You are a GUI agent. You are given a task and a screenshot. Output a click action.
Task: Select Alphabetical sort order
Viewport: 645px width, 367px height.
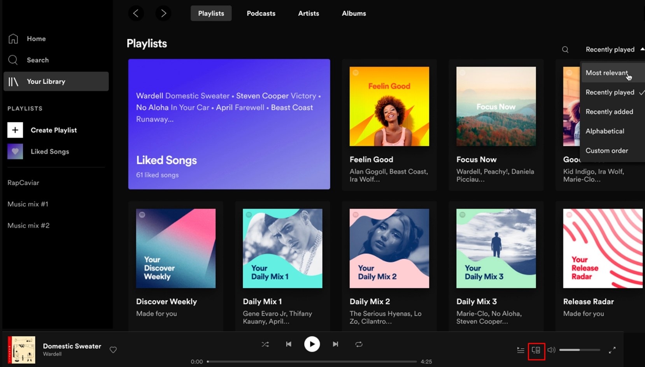click(605, 131)
